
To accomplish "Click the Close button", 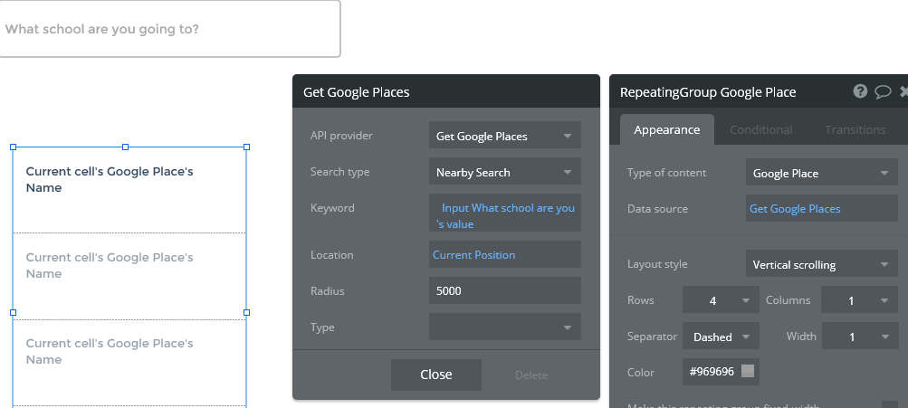I will click(x=436, y=375).
